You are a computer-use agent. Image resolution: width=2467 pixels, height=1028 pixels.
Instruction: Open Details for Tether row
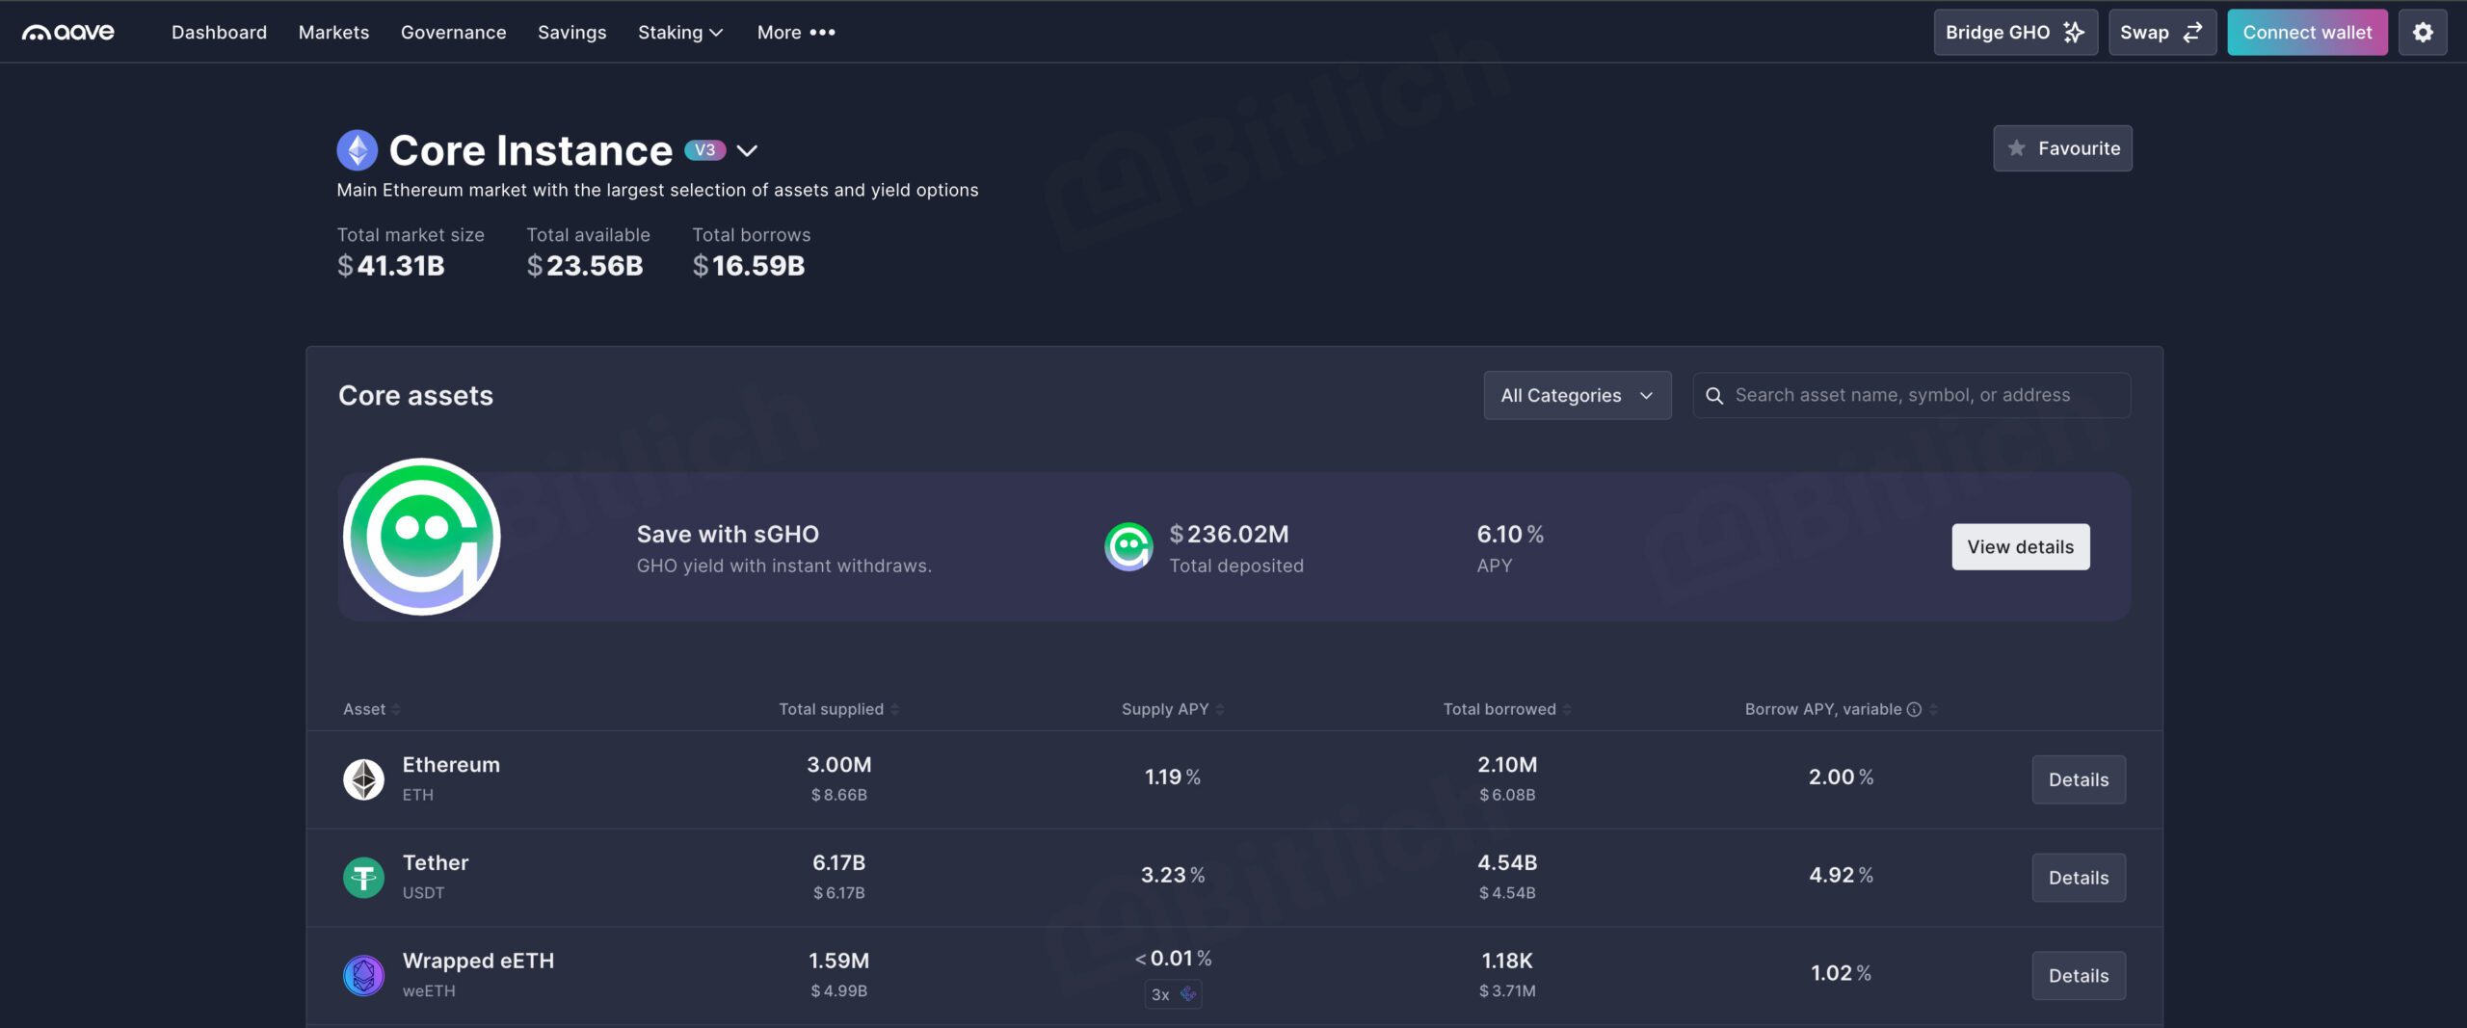pos(2078,878)
